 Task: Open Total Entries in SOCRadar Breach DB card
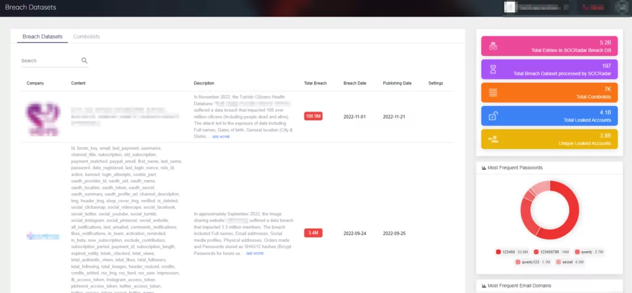(549, 46)
